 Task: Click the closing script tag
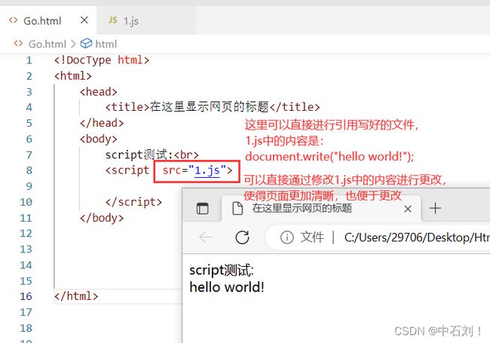pyautogui.click(x=133, y=202)
